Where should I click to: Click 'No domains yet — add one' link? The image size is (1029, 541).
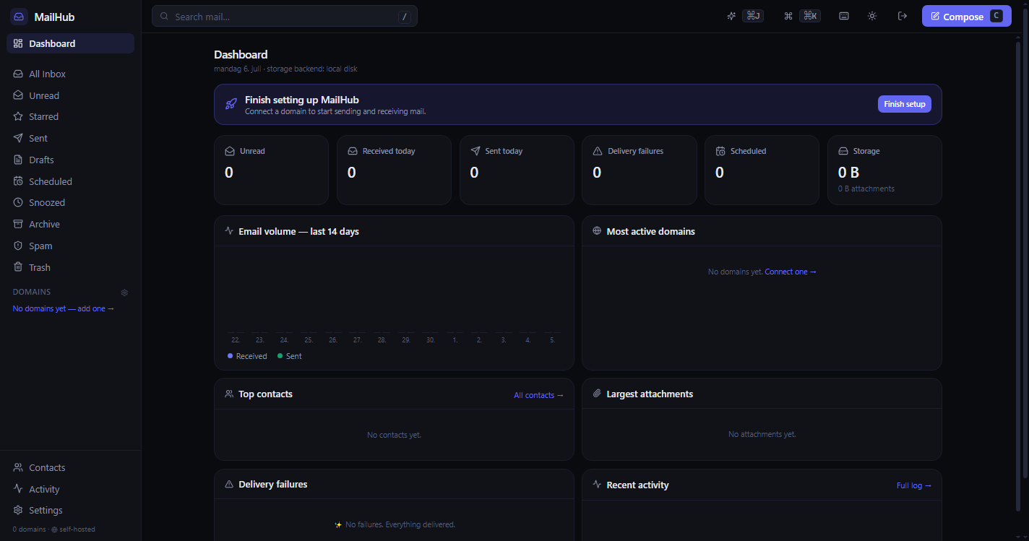pyautogui.click(x=64, y=308)
